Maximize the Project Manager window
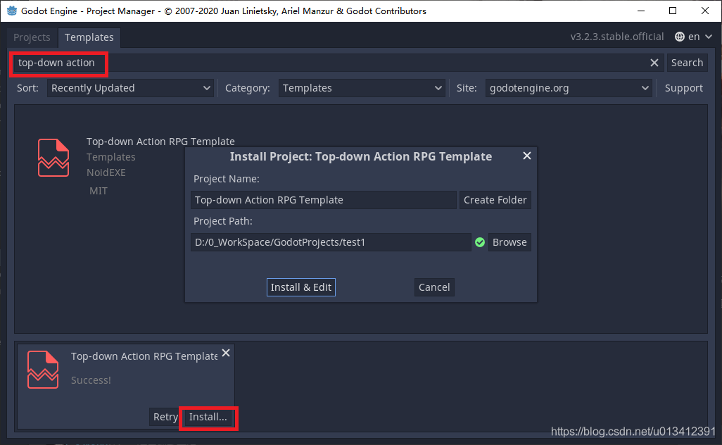 673,11
